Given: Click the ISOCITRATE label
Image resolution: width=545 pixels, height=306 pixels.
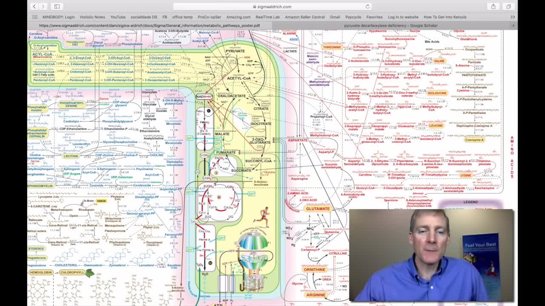Looking at the screenshot, I should point(261,124).
